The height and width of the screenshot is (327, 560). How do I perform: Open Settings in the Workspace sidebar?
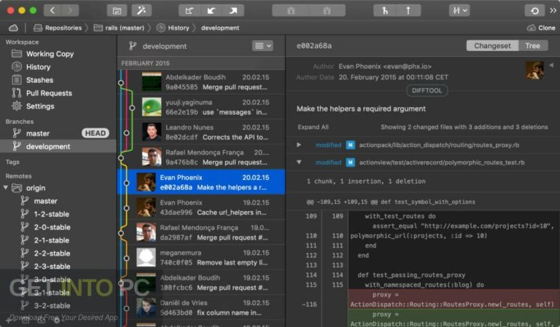pyautogui.click(x=39, y=106)
